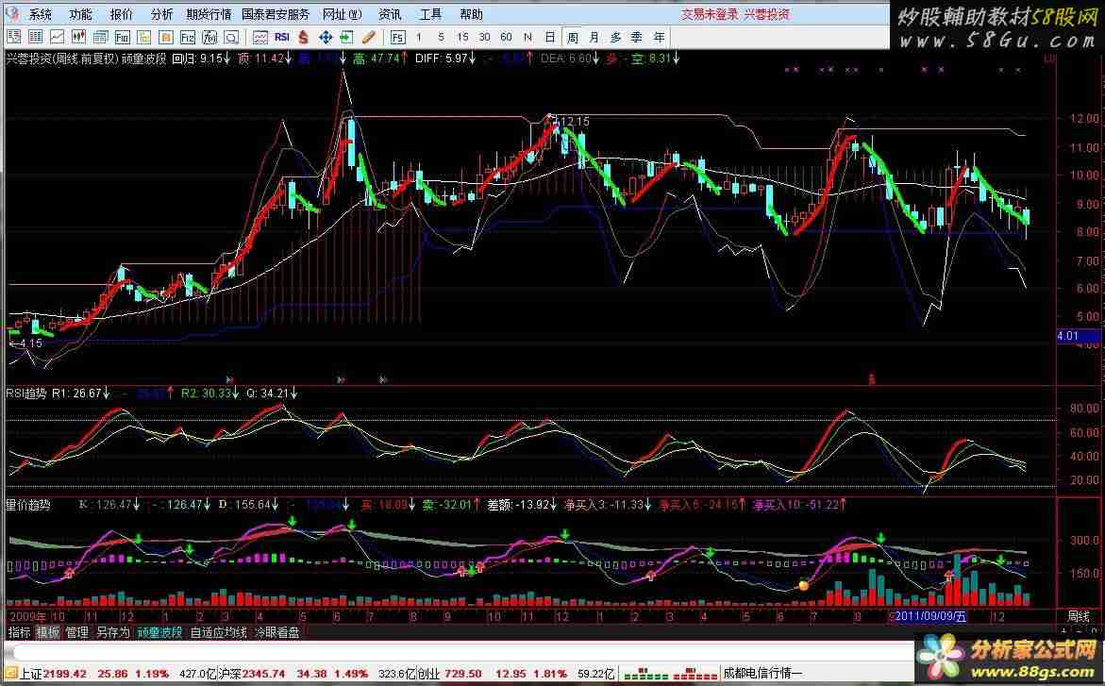
Task: Select the 冷眼看盘 template tab
Action: [276, 632]
